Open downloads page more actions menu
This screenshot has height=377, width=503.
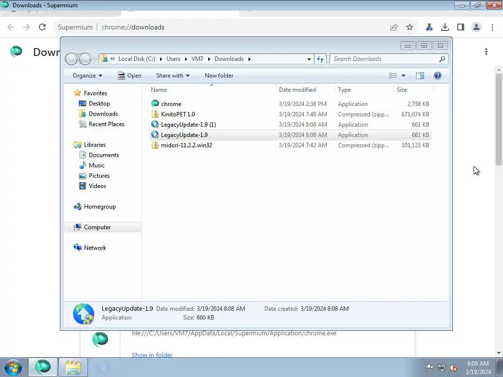[x=486, y=52]
